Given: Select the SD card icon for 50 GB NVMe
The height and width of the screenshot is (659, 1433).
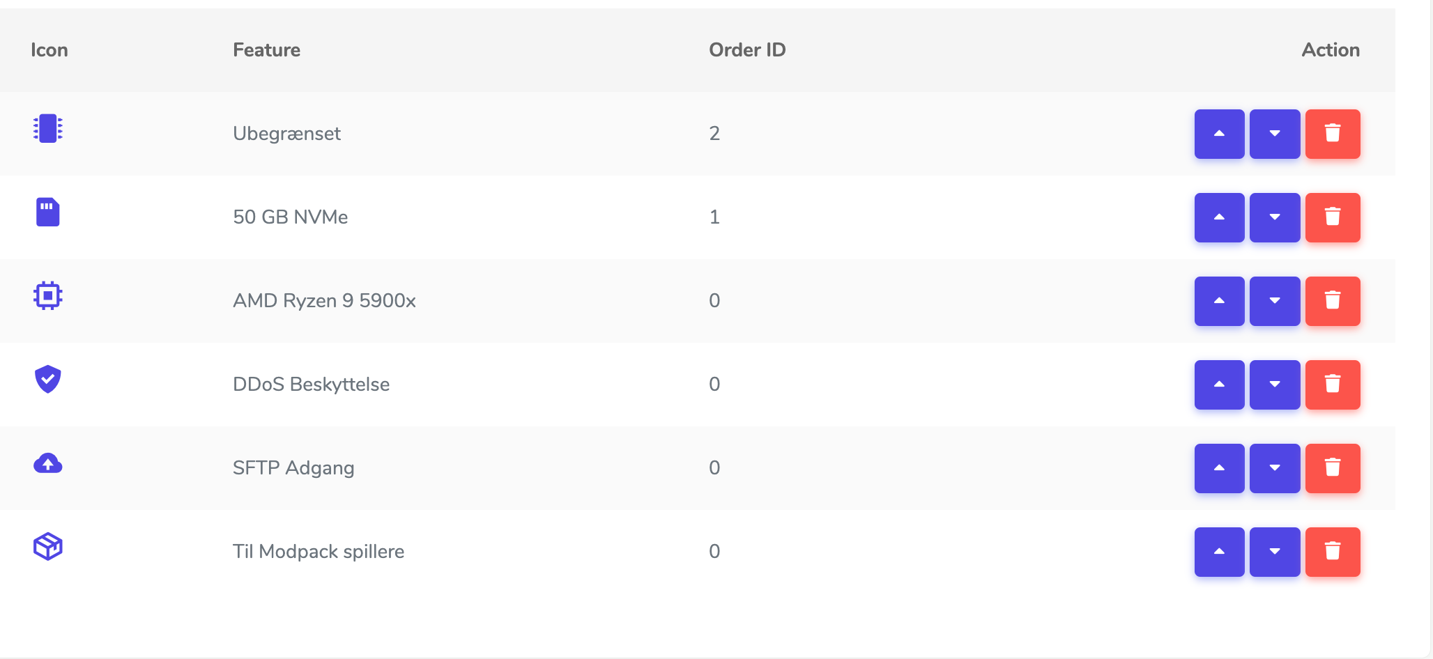Looking at the screenshot, I should click(47, 212).
